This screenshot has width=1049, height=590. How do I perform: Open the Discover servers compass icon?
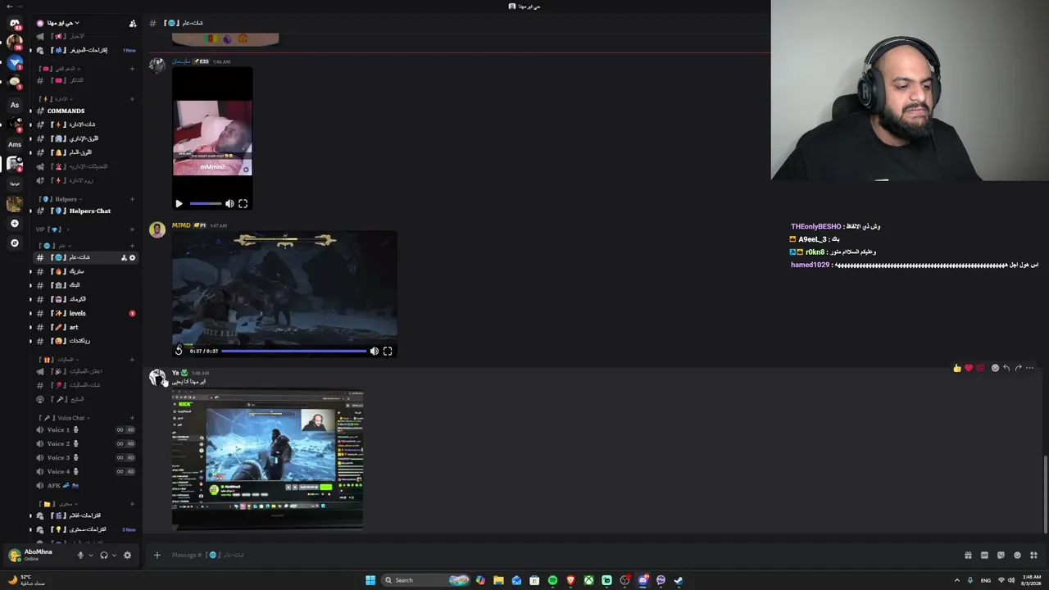(14, 243)
